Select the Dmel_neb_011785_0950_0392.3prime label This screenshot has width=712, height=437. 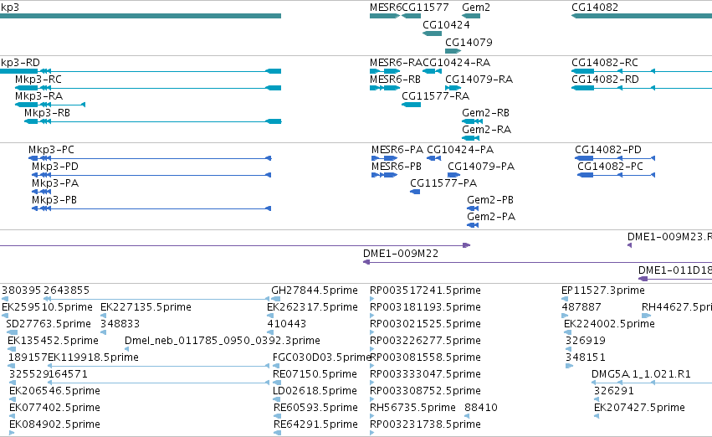tap(222, 342)
